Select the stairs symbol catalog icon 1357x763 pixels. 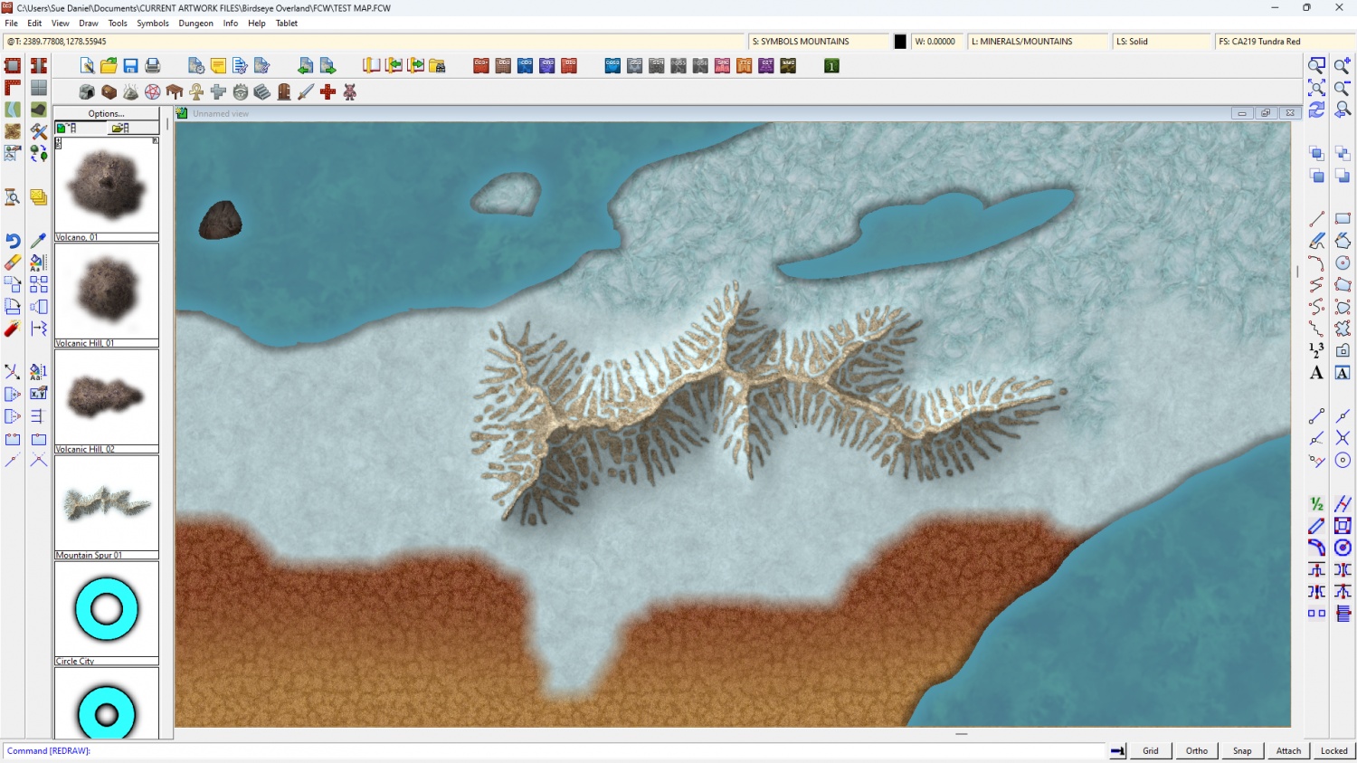pos(261,91)
